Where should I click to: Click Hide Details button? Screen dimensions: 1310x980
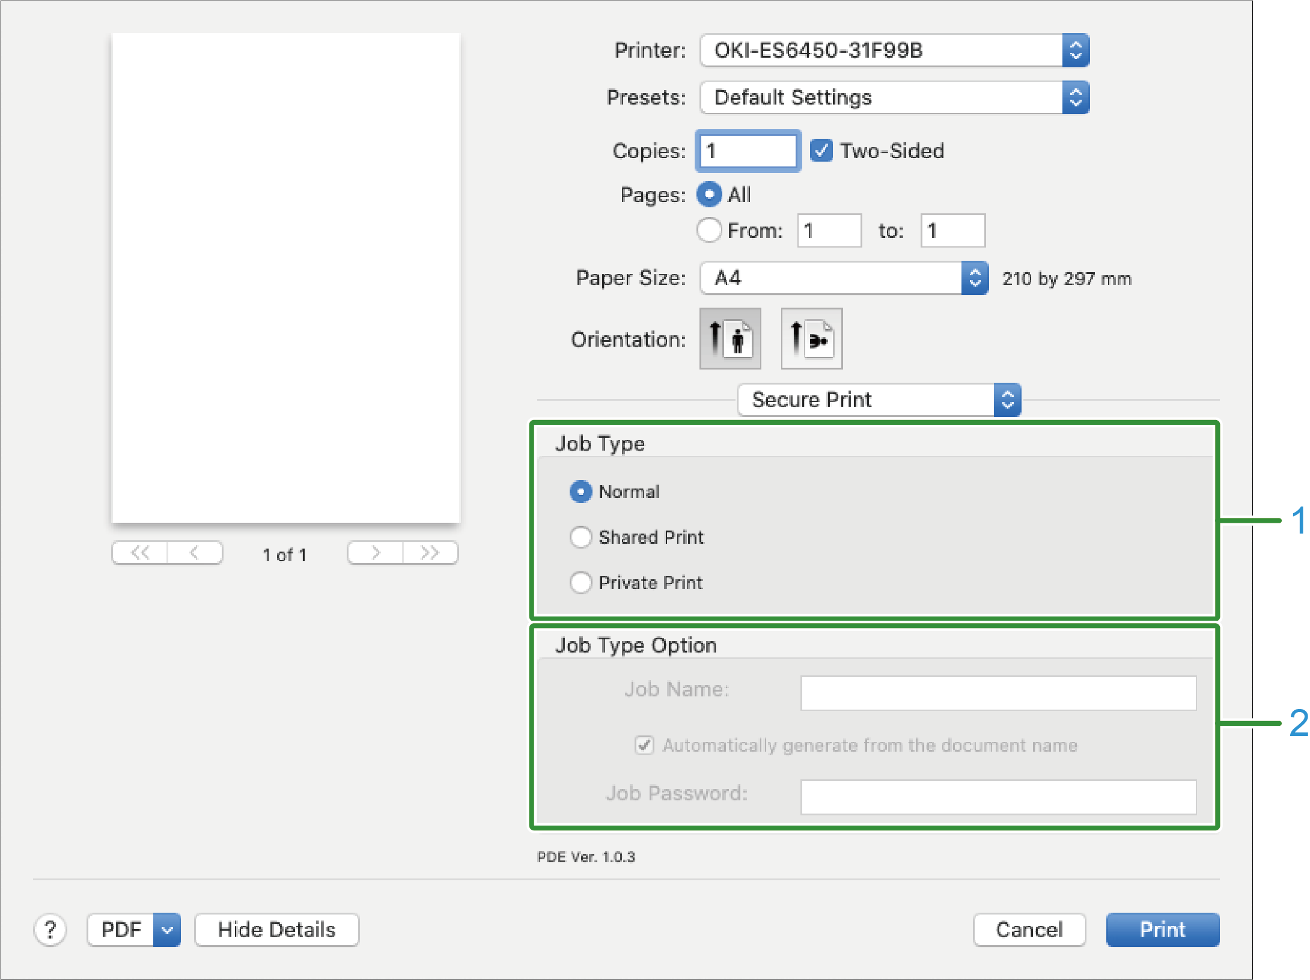tap(276, 930)
